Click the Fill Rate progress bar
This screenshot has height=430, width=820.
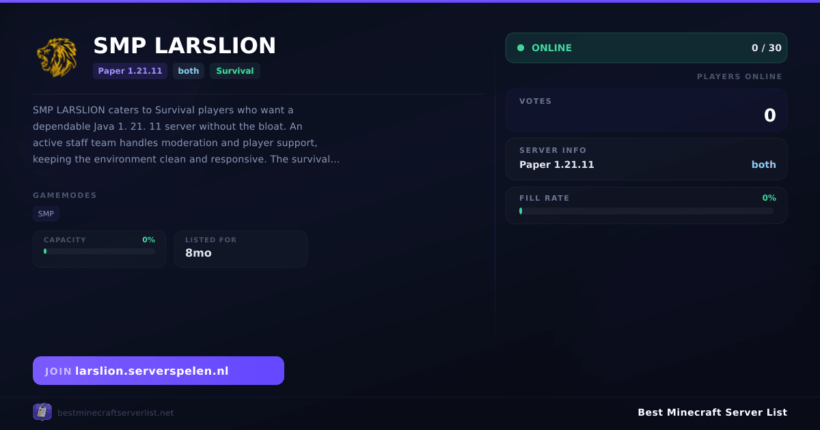point(646,211)
